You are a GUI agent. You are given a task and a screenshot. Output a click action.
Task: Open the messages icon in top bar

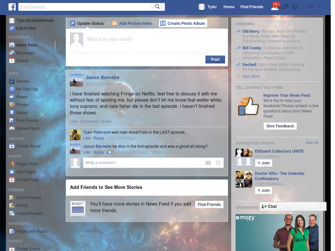tap(285, 7)
